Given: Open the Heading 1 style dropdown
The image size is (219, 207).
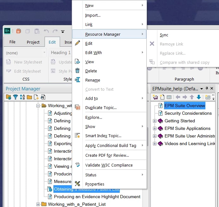Looking at the screenshot, I should pyautogui.click(x=61, y=52).
